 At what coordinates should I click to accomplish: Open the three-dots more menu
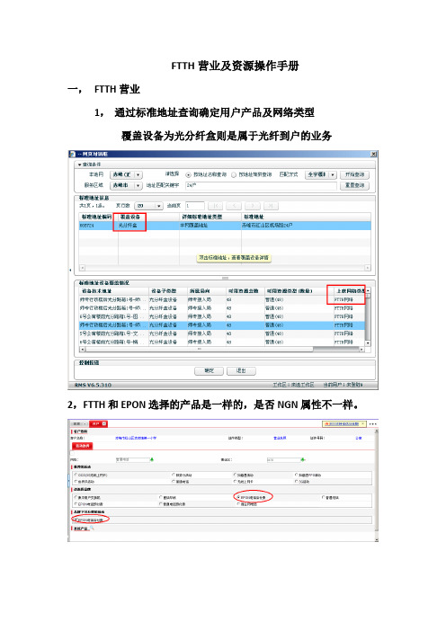tap(373, 423)
